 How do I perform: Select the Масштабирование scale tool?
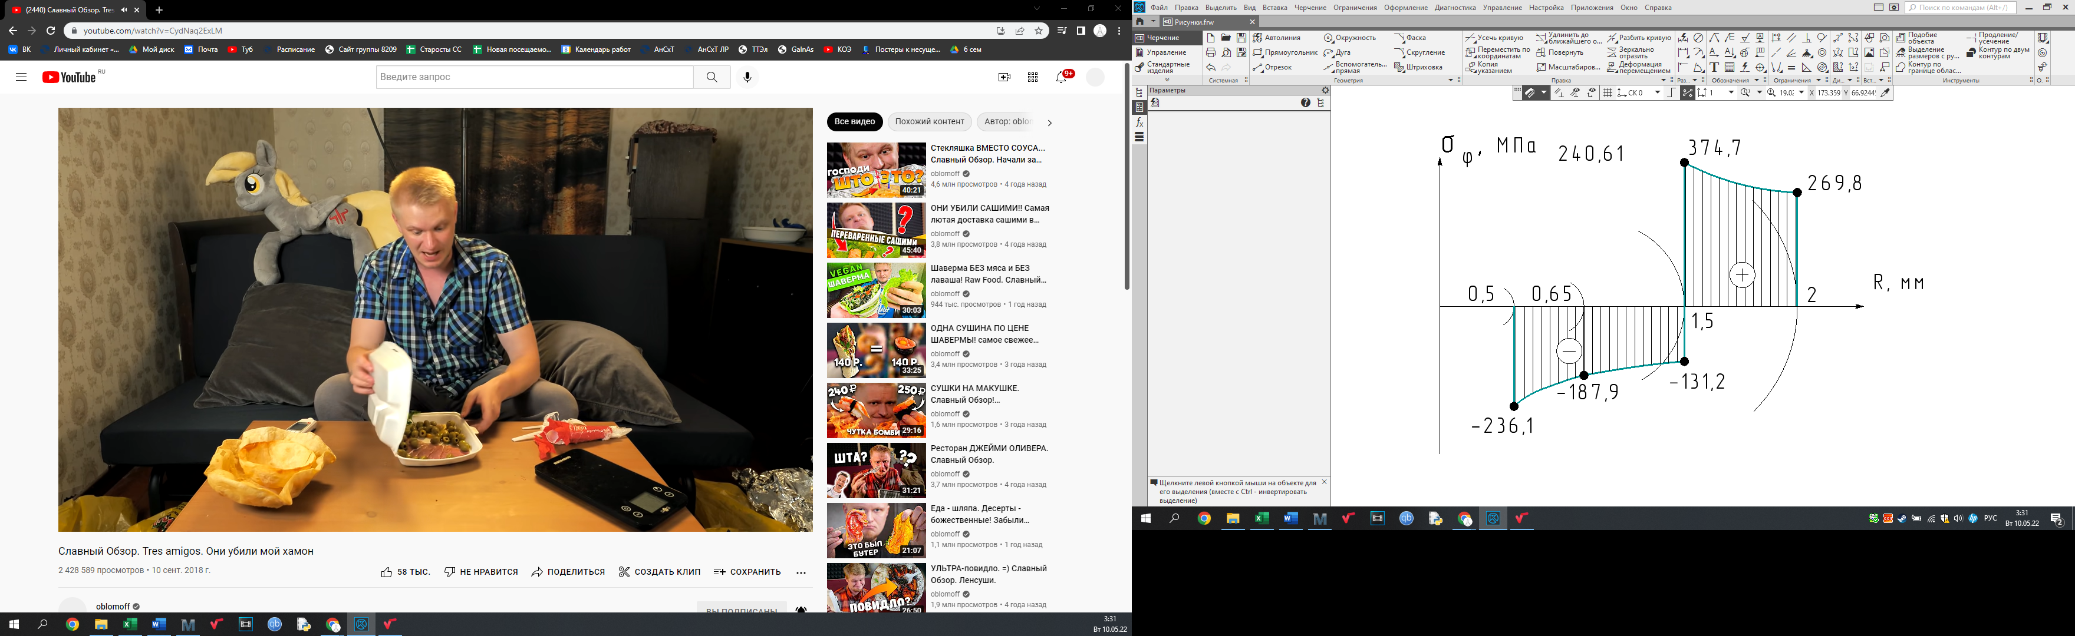1567,68
